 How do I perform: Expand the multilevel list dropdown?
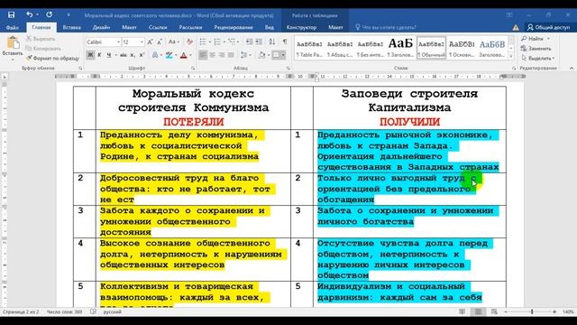[239, 42]
